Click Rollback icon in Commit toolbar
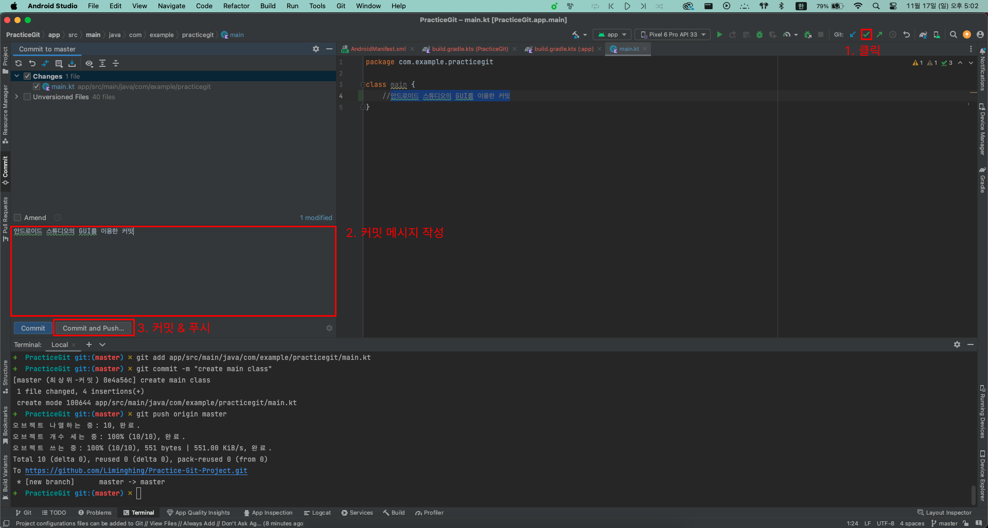This screenshot has width=988, height=528. tap(32, 63)
